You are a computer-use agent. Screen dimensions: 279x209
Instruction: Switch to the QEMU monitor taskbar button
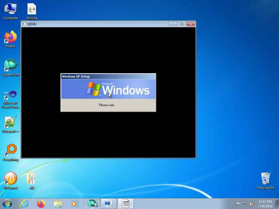108,204
